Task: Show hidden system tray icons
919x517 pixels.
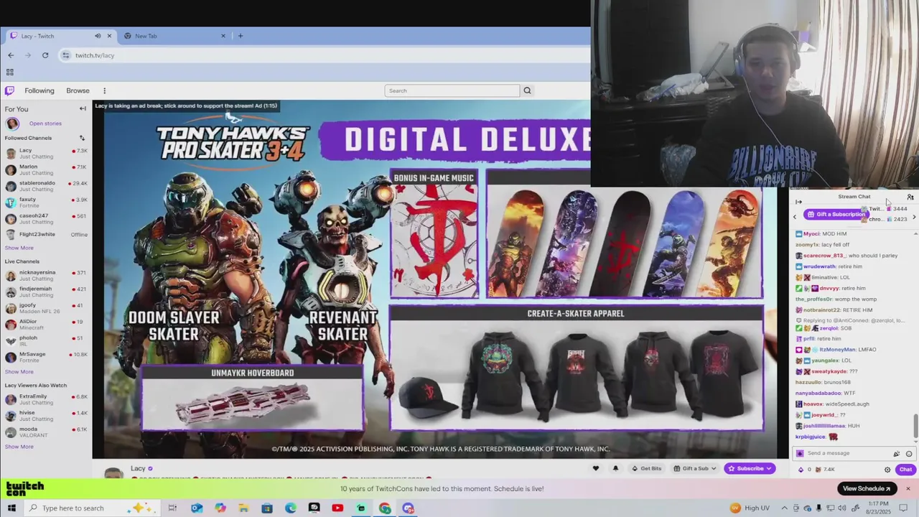Action: (x=785, y=508)
